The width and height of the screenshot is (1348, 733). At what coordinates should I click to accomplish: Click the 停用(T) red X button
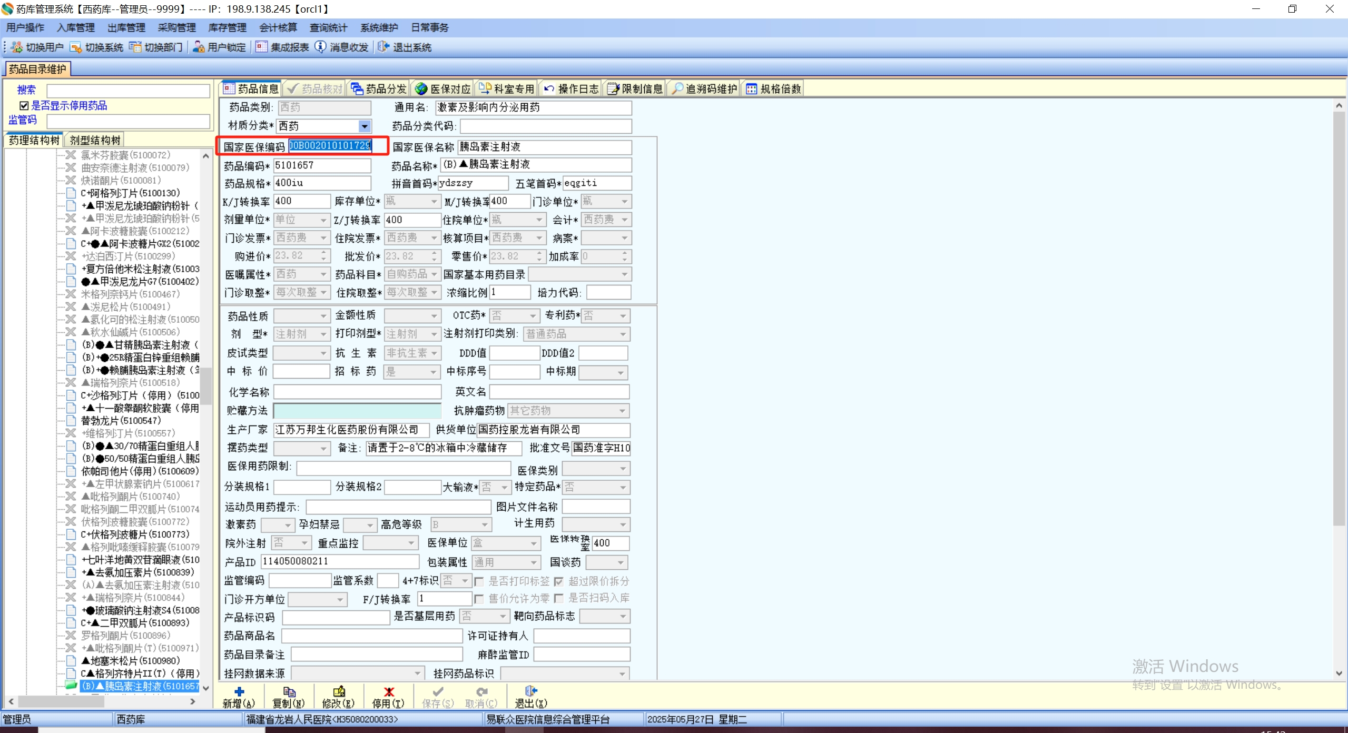389,691
